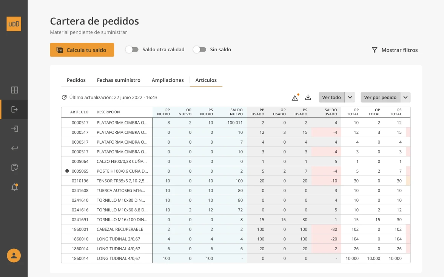Click saldo usado value -80

tap(334, 229)
